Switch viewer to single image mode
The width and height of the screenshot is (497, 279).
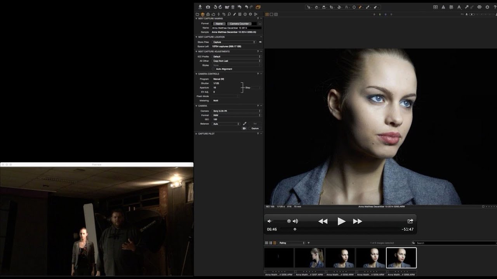click(x=271, y=14)
